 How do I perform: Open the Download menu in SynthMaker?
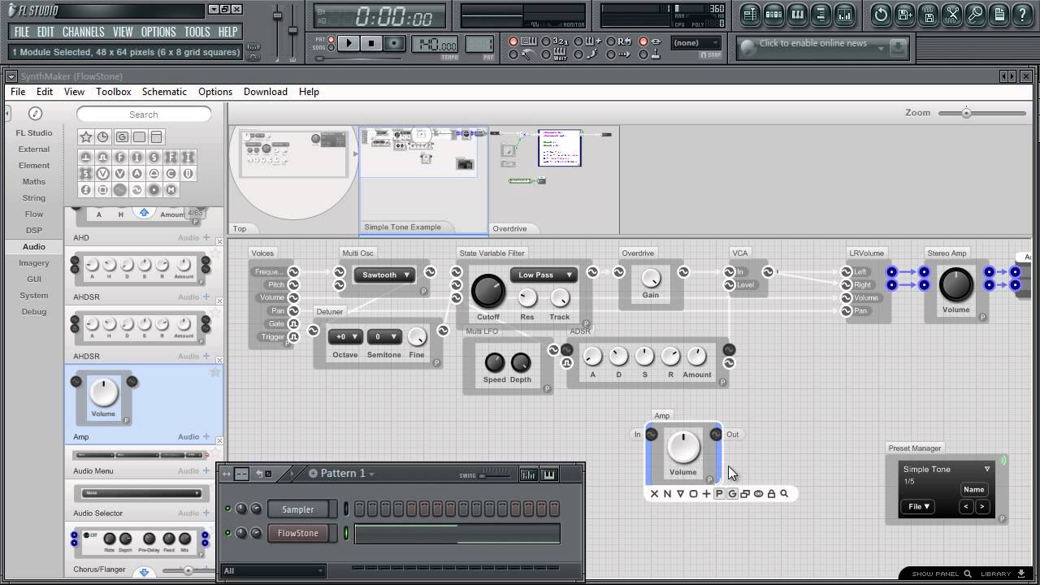(266, 92)
